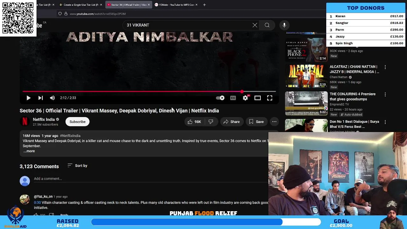Play the Sector 36 trailer video
This screenshot has height=229, width=407.
click(28, 98)
